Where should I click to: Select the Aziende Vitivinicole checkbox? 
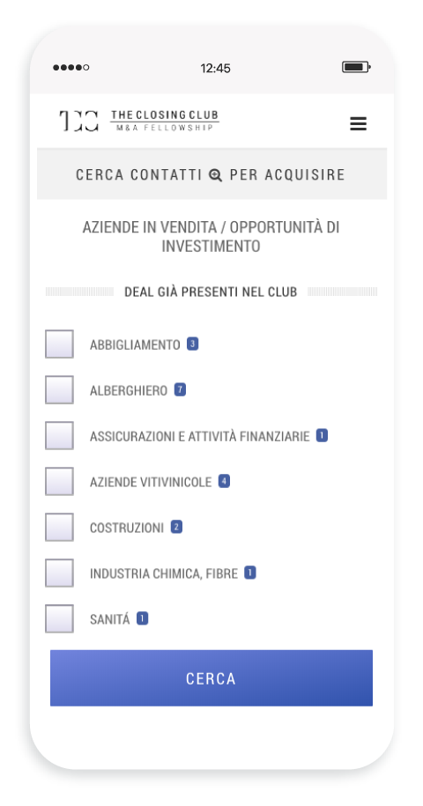(59, 481)
